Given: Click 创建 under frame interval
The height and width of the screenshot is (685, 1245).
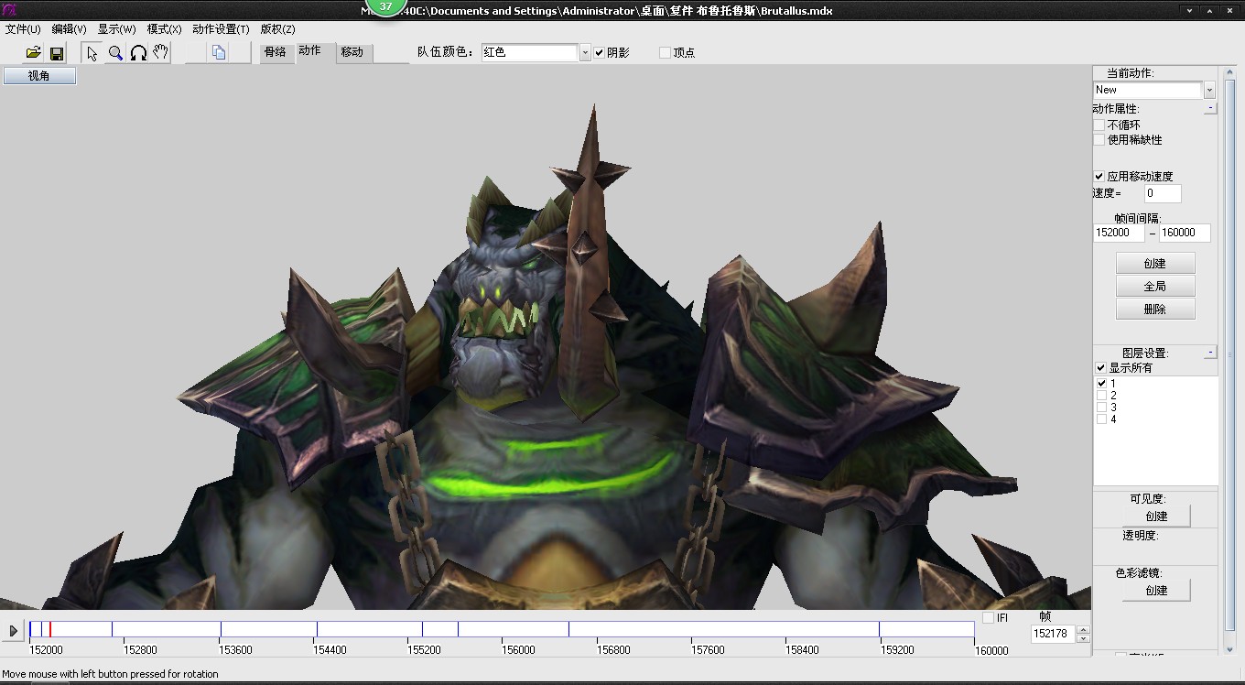Looking at the screenshot, I should [1155, 264].
